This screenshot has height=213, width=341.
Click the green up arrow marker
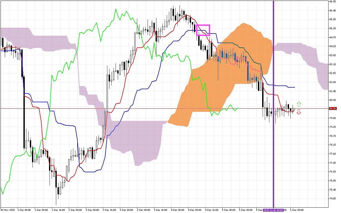(x=299, y=104)
